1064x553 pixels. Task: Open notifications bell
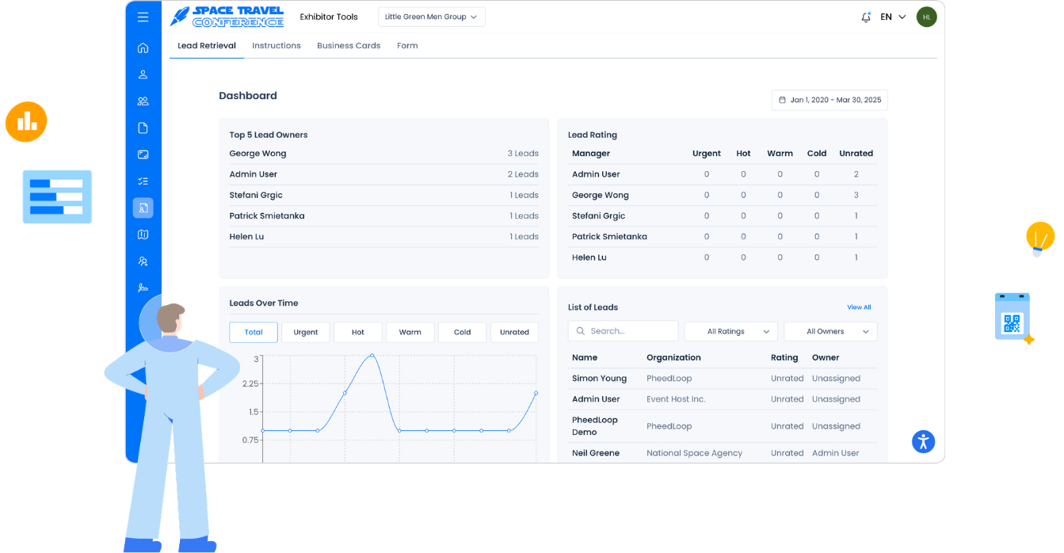click(866, 17)
